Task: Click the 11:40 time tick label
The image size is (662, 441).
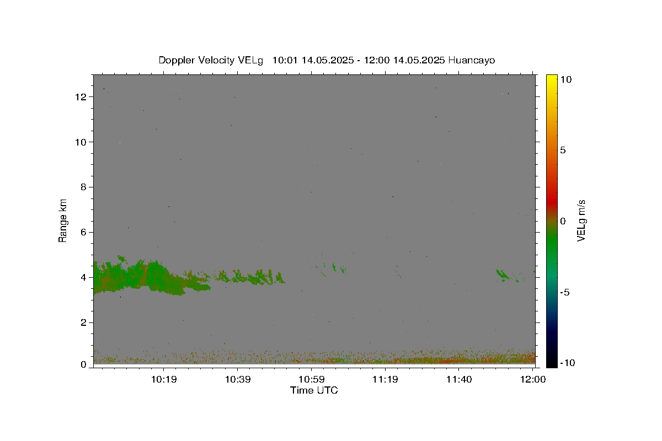Action: pyautogui.click(x=460, y=379)
